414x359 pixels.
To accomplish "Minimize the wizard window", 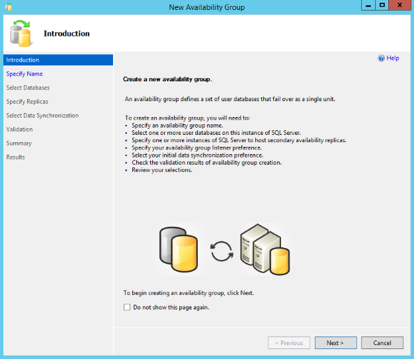I will 367,5.
